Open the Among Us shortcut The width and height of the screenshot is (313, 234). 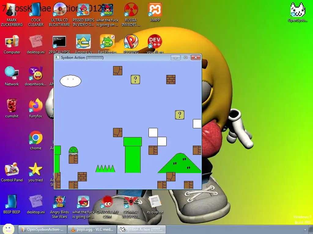tap(83, 44)
